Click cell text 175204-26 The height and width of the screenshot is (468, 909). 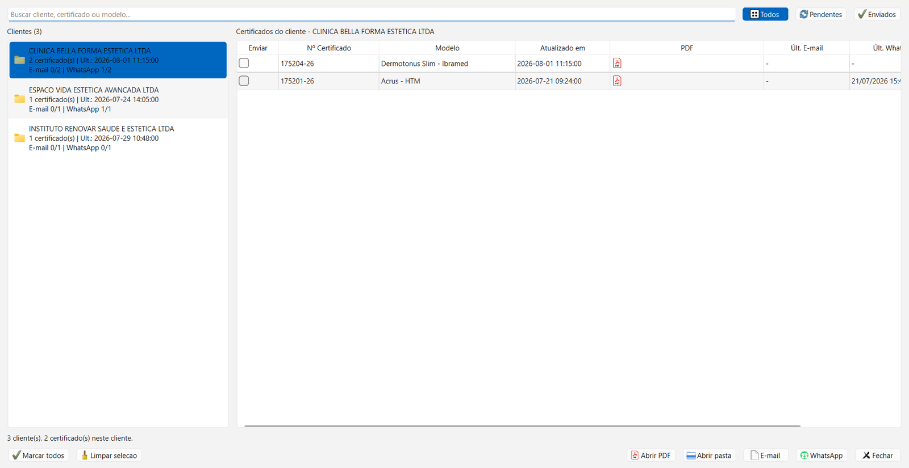click(x=297, y=64)
